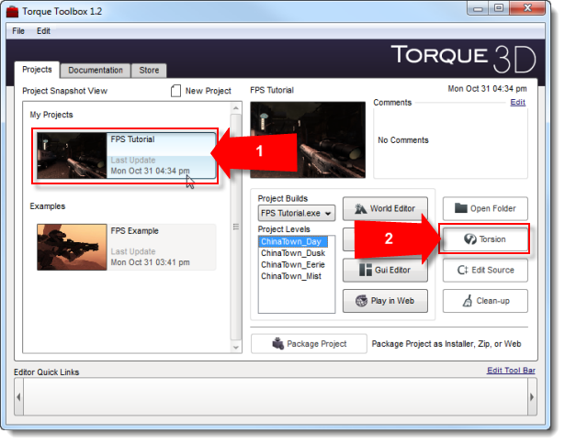Switch to the Projects tab
The height and width of the screenshot is (444, 565).
[37, 70]
